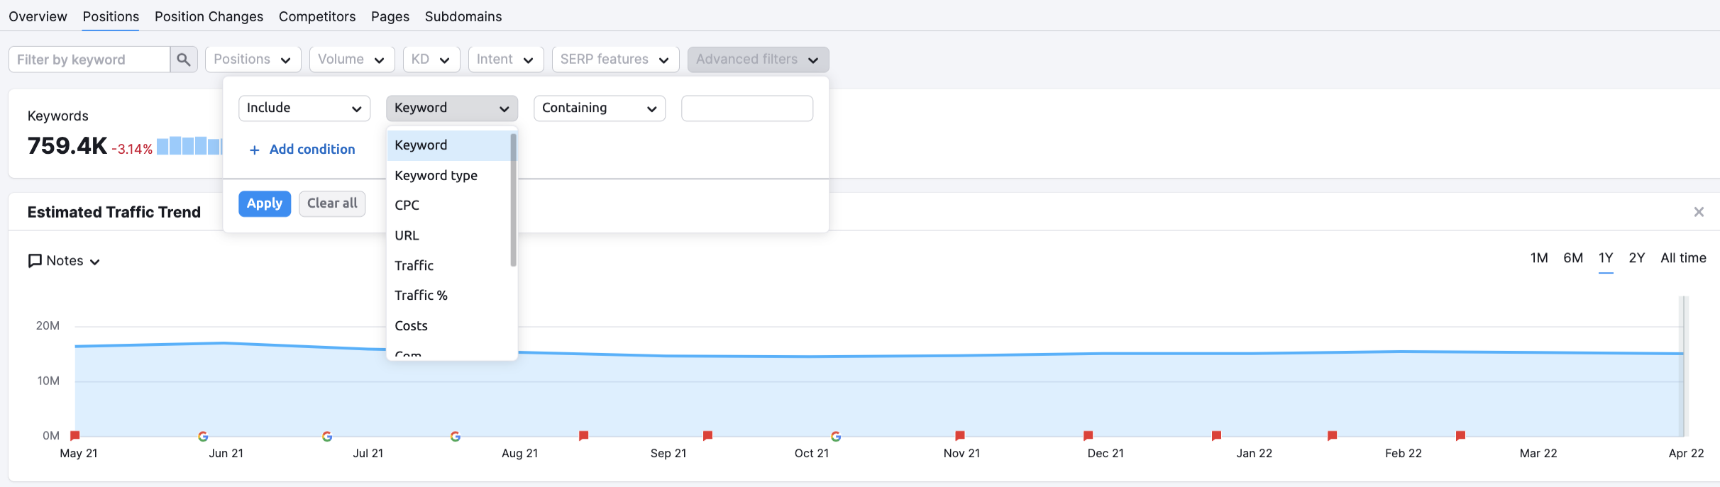This screenshot has height=487, width=1720.
Task: Close the Estimated Traffic Trend panel
Action: (1699, 212)
